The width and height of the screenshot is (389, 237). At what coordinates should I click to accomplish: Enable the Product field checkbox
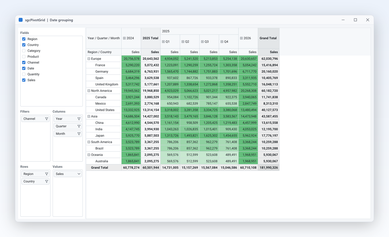24,57
